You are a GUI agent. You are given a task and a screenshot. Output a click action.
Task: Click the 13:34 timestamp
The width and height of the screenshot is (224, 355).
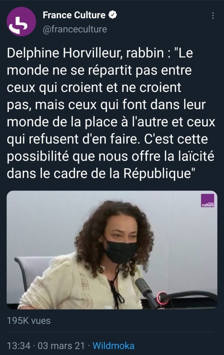[x=19, y=346]
